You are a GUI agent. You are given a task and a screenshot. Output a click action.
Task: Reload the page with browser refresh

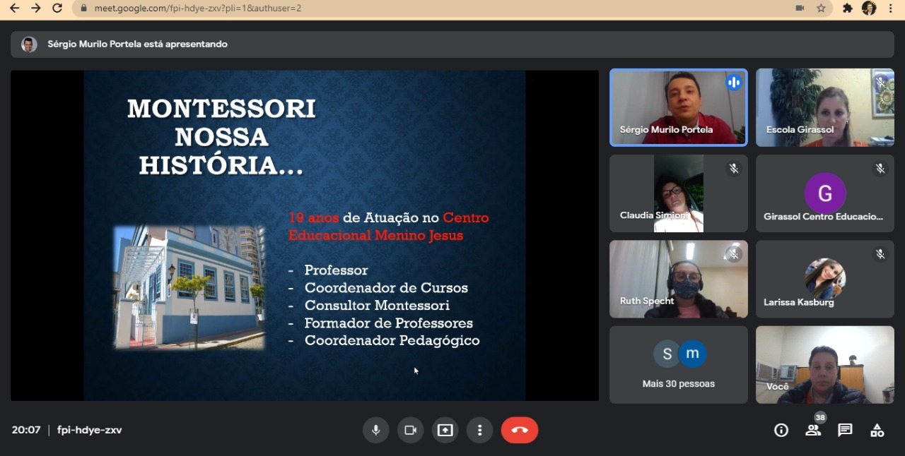57,8
